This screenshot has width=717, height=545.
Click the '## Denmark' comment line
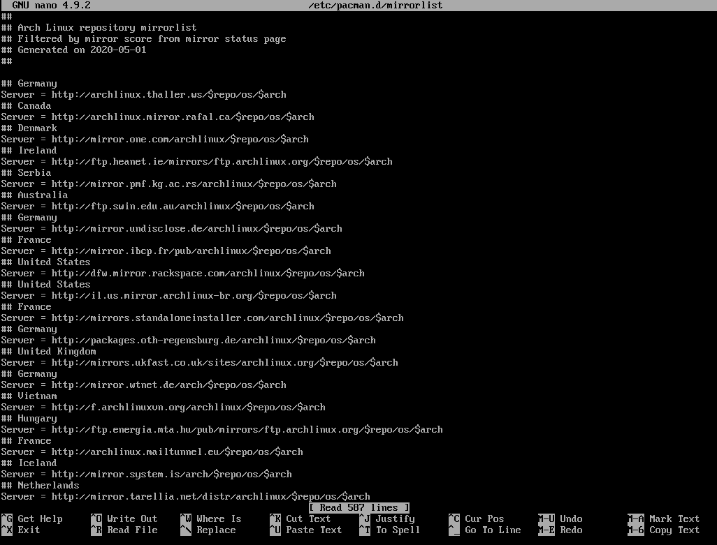(x=29, y=128)
